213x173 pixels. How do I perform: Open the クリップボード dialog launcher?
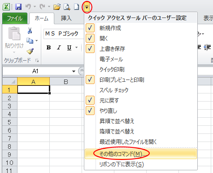pos(37,61)
